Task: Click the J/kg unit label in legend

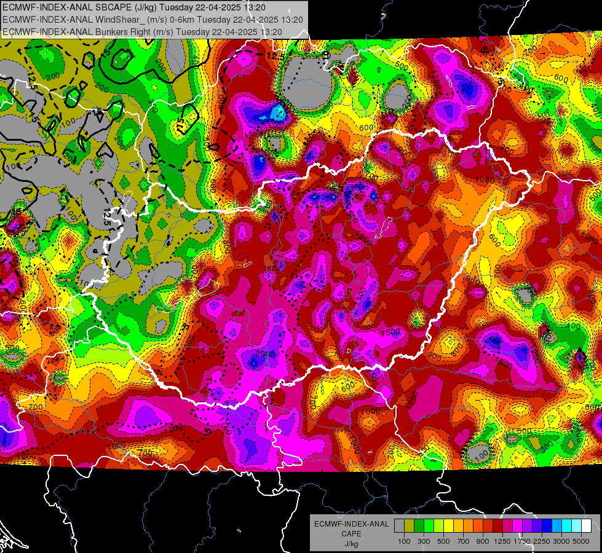Action: (352, 544)
